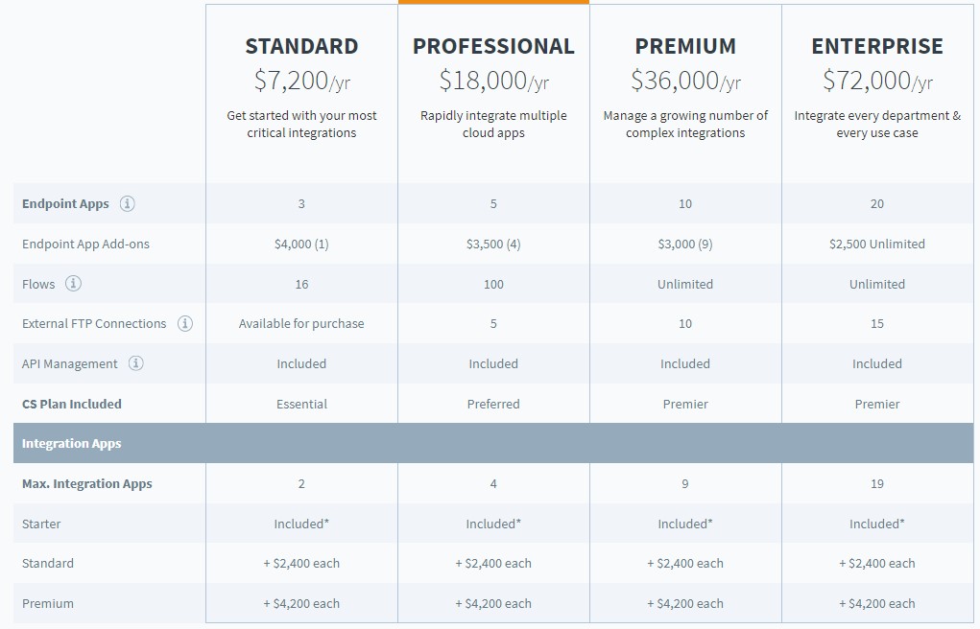Click the info icon next to Flows
980x629 pixels.
(73, 284)
